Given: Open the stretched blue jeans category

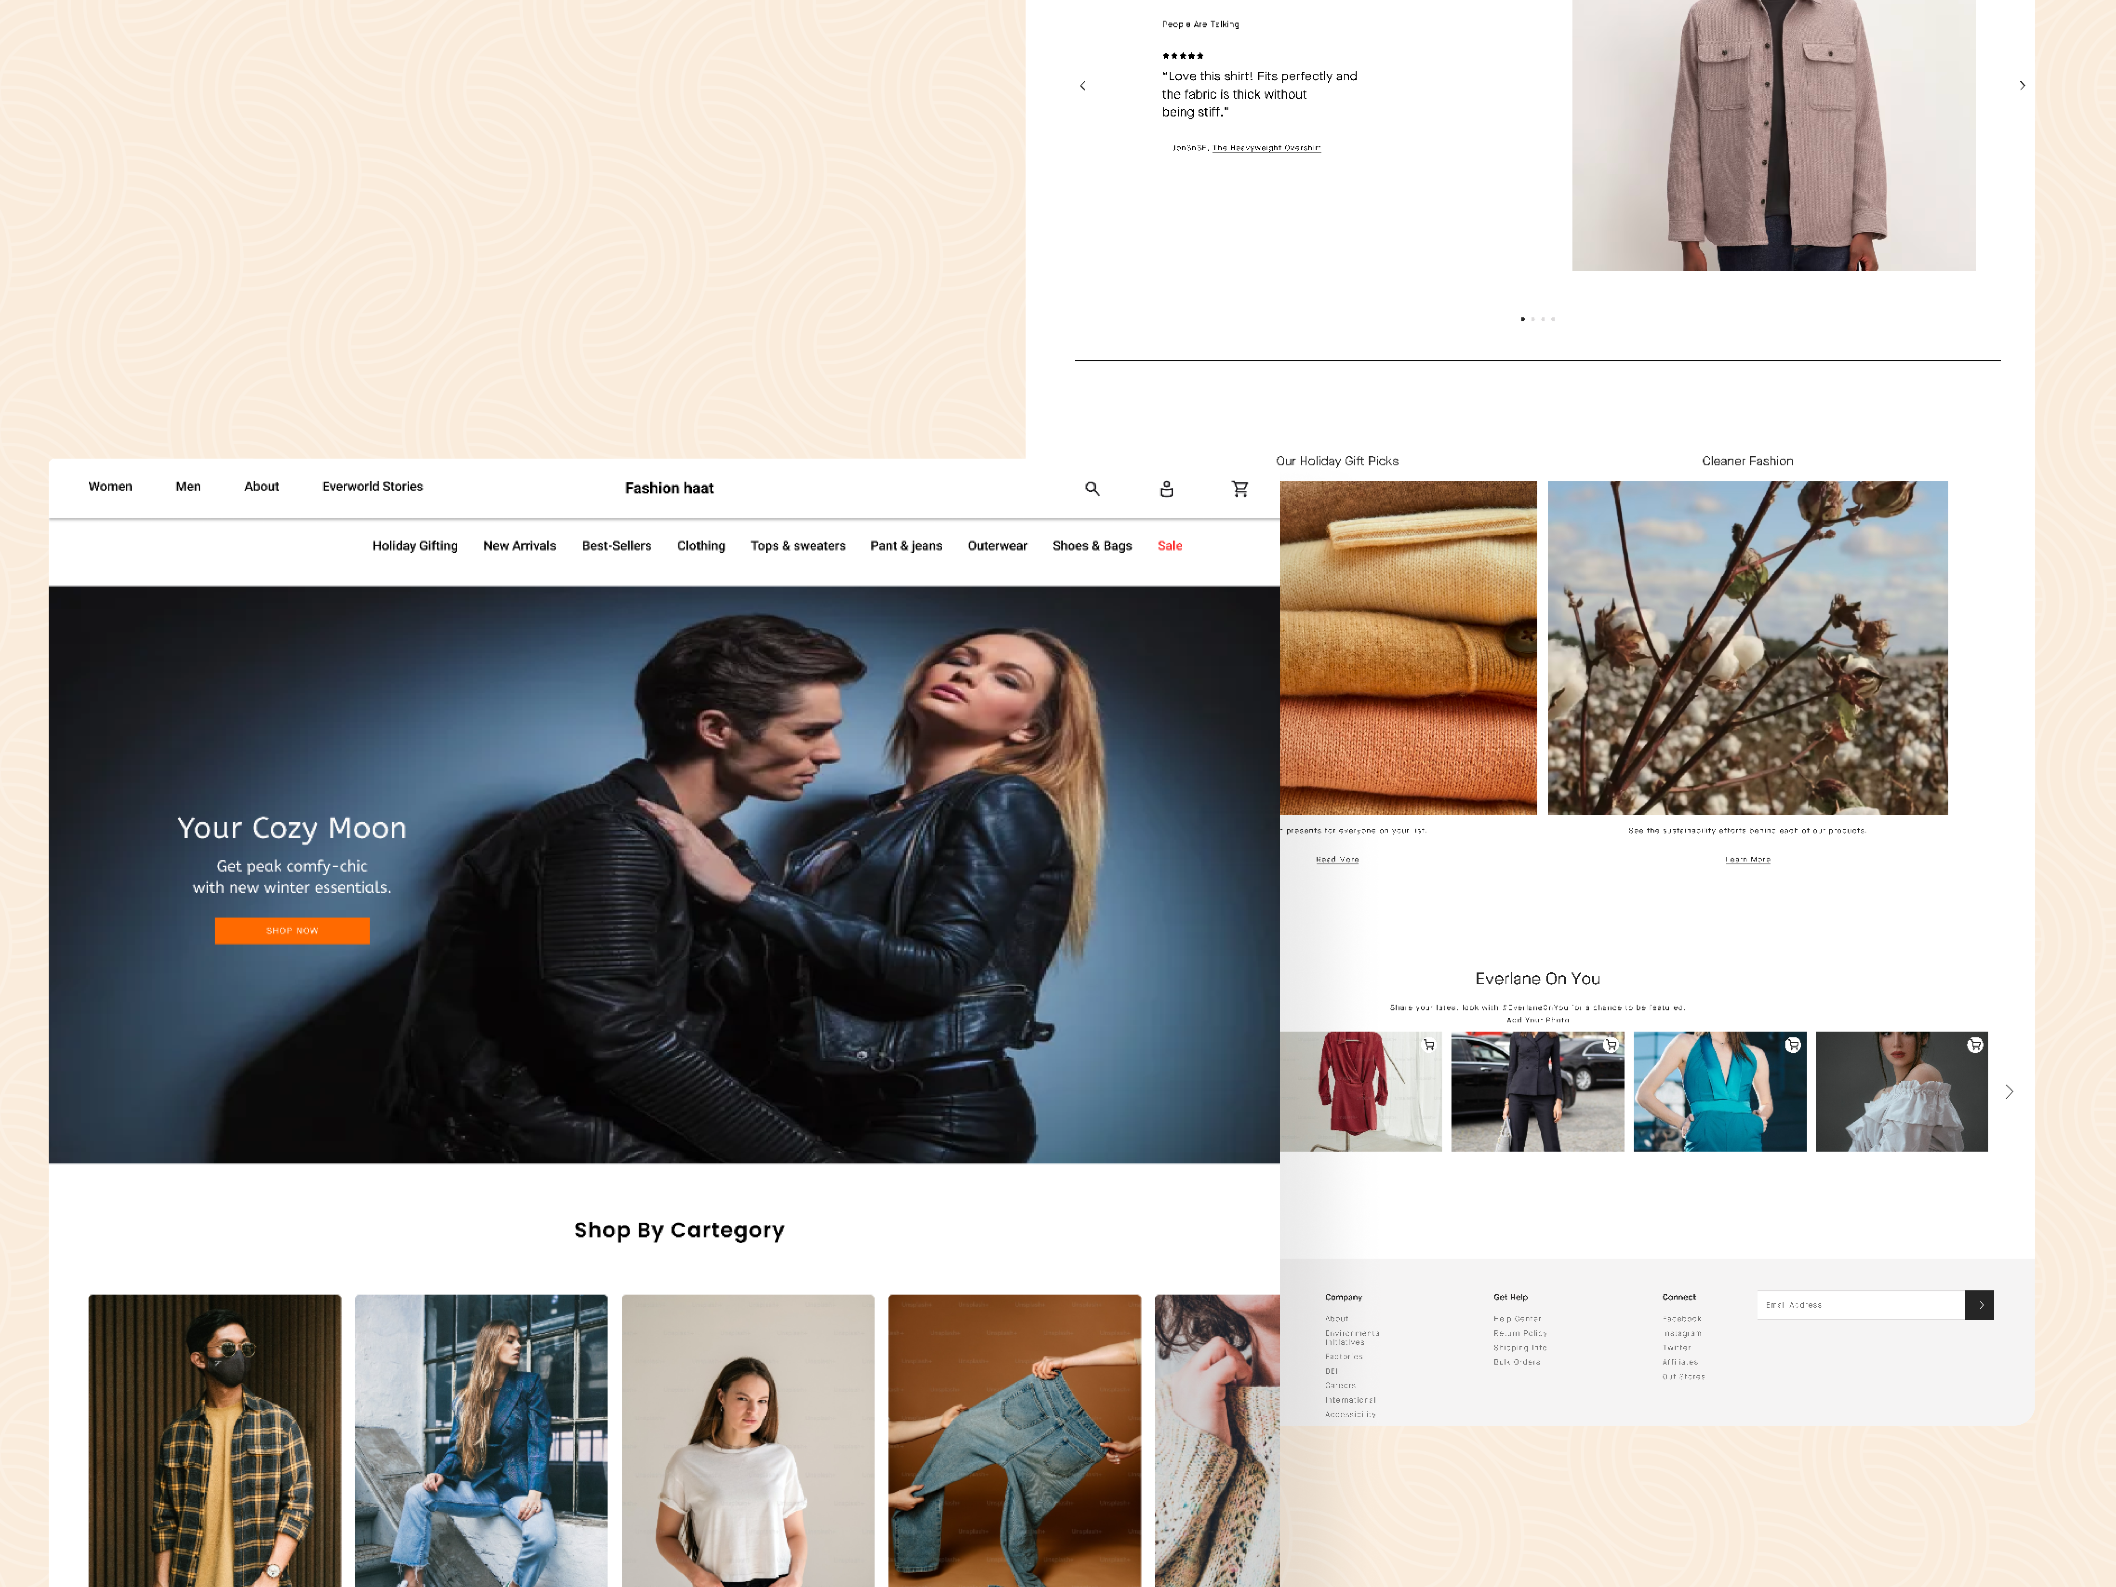Looking at the screenshot, I should (1014, 1441).
